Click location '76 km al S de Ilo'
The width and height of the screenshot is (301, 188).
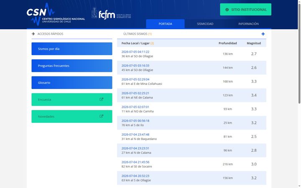(133, 125)
